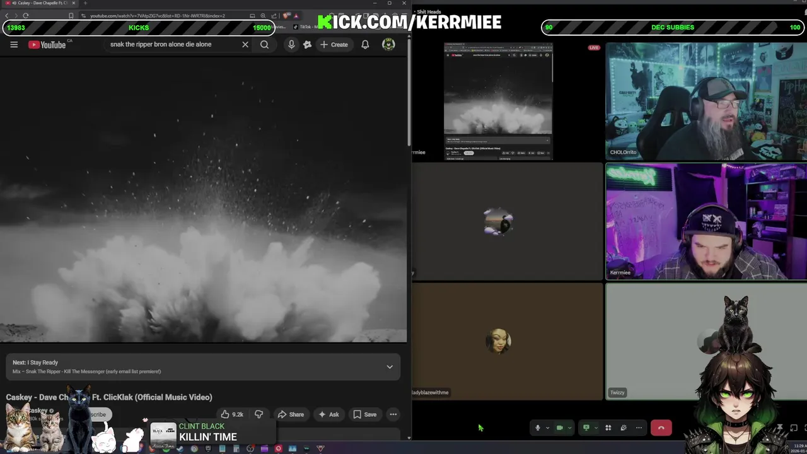Screen dimensions: 807x454
Task: Clear the YouTube search text with X
Action: point(245,45)
